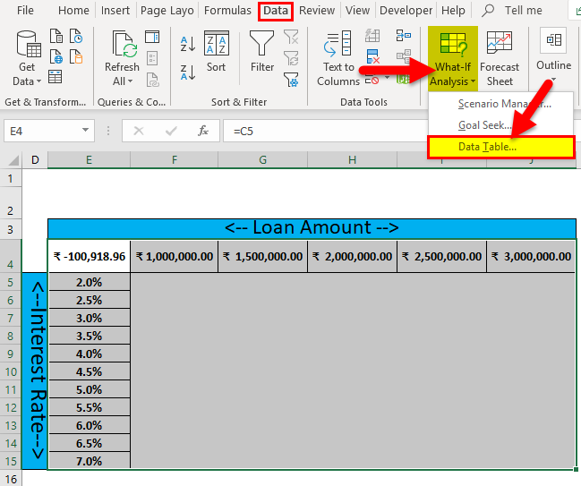Create a Forecast Sheet
The height and width of the screenshot is (486, 581).
[x=500, y=58]
